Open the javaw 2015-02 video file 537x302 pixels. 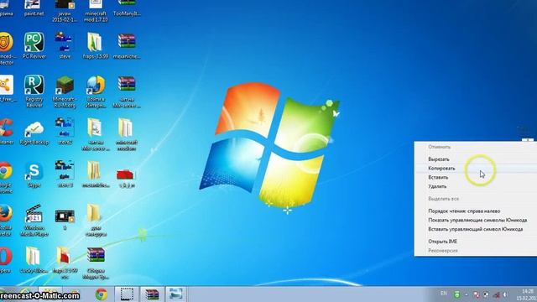click(65, 11)
